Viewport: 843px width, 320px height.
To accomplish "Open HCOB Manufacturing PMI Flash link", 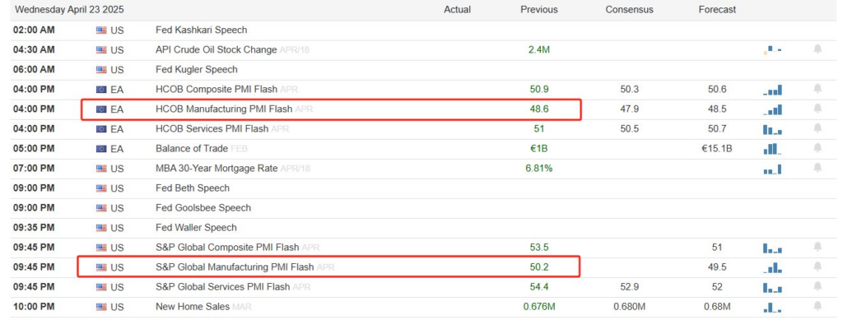I will (x=224, y=109).
